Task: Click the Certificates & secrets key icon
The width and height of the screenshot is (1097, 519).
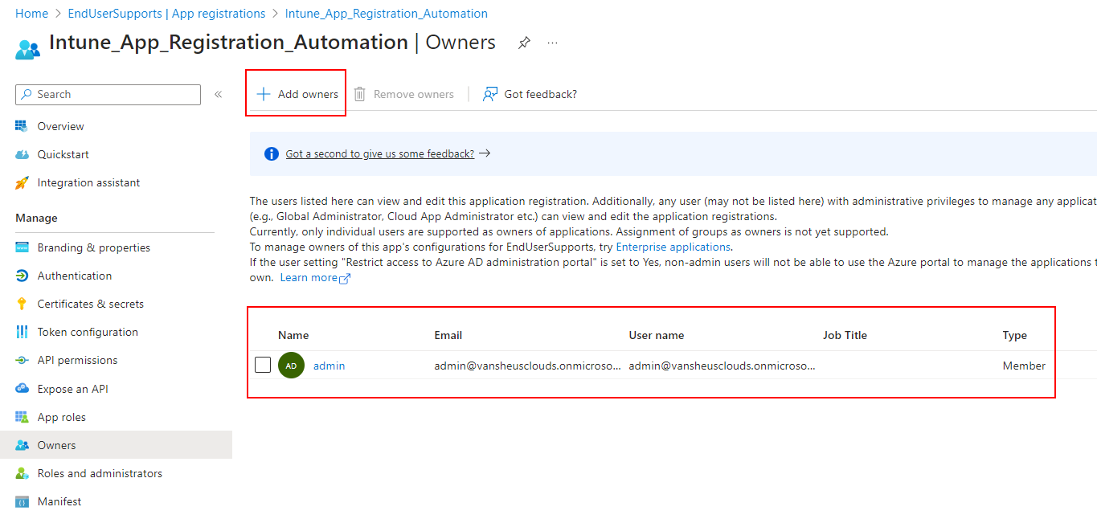Action: click(x=22, y=304)
